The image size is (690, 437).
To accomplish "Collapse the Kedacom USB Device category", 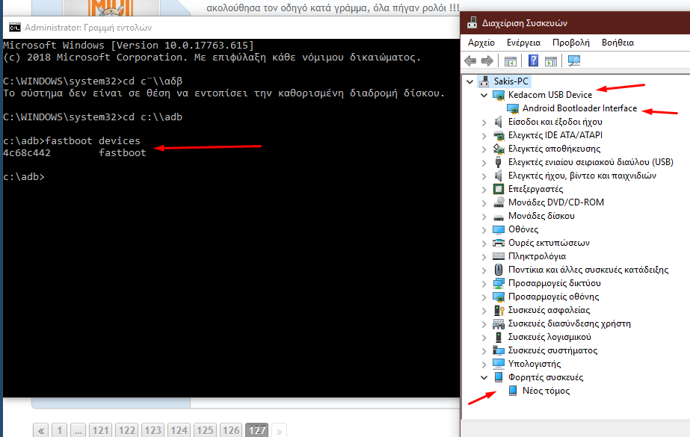I will pos(484,95).
